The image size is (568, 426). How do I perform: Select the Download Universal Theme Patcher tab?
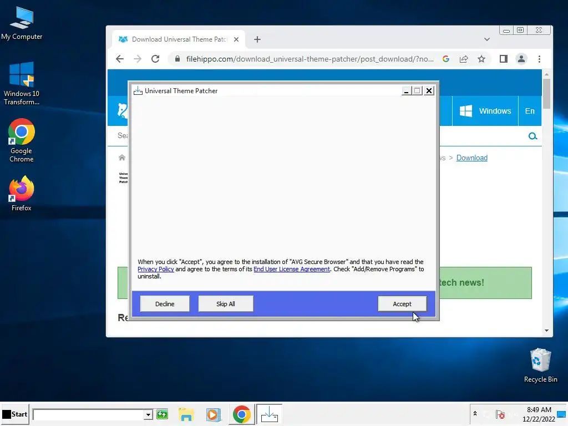[x=179, y=39]
